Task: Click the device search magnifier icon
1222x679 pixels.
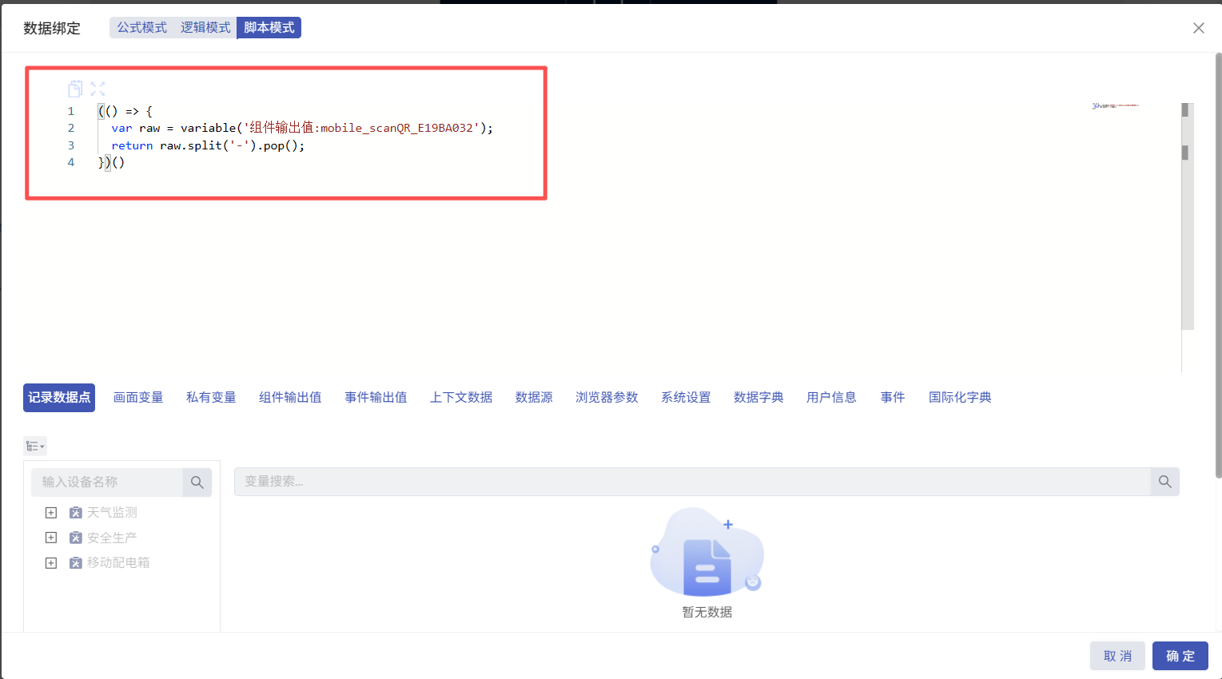Action: (197, 482)
